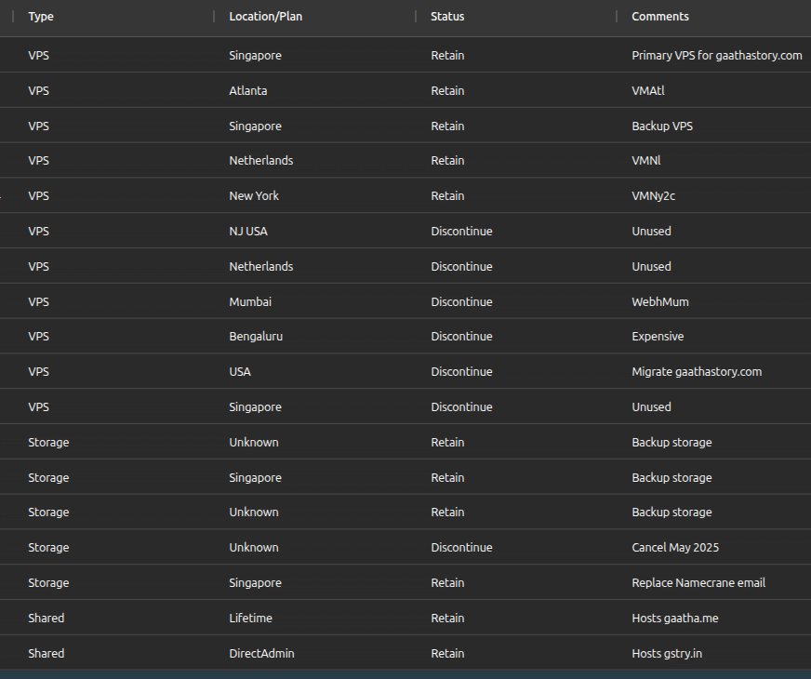Viewport: 811px width, 679px height.
Task: Click Retain status in the DirectAdmin row
Action: [447, 654]
